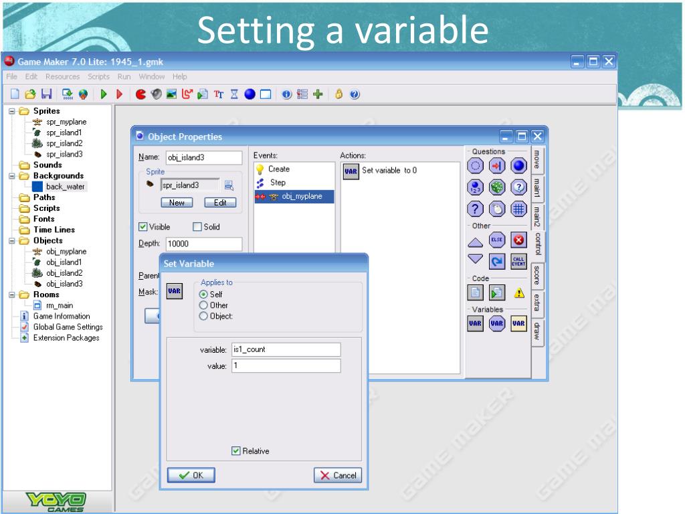
Task: Collapse the Sprites folder in resource tree
Action: (x=12, y=111)
